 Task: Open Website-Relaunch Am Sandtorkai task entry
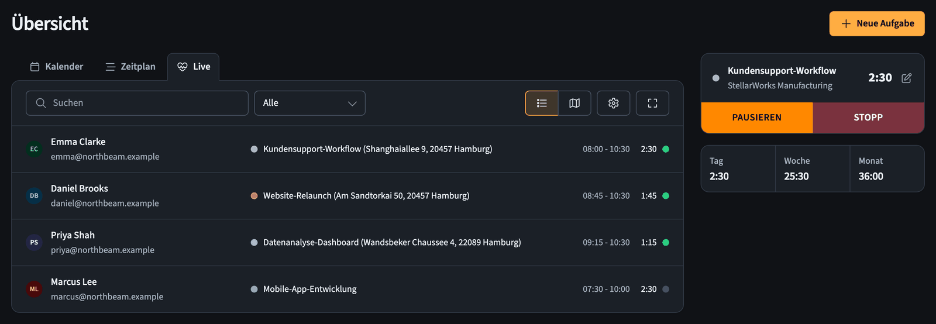[x=366, y=196]
